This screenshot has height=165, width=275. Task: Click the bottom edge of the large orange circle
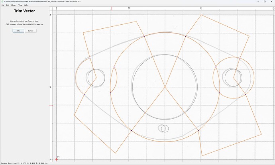pyautogui.click(x=165, y=141)
